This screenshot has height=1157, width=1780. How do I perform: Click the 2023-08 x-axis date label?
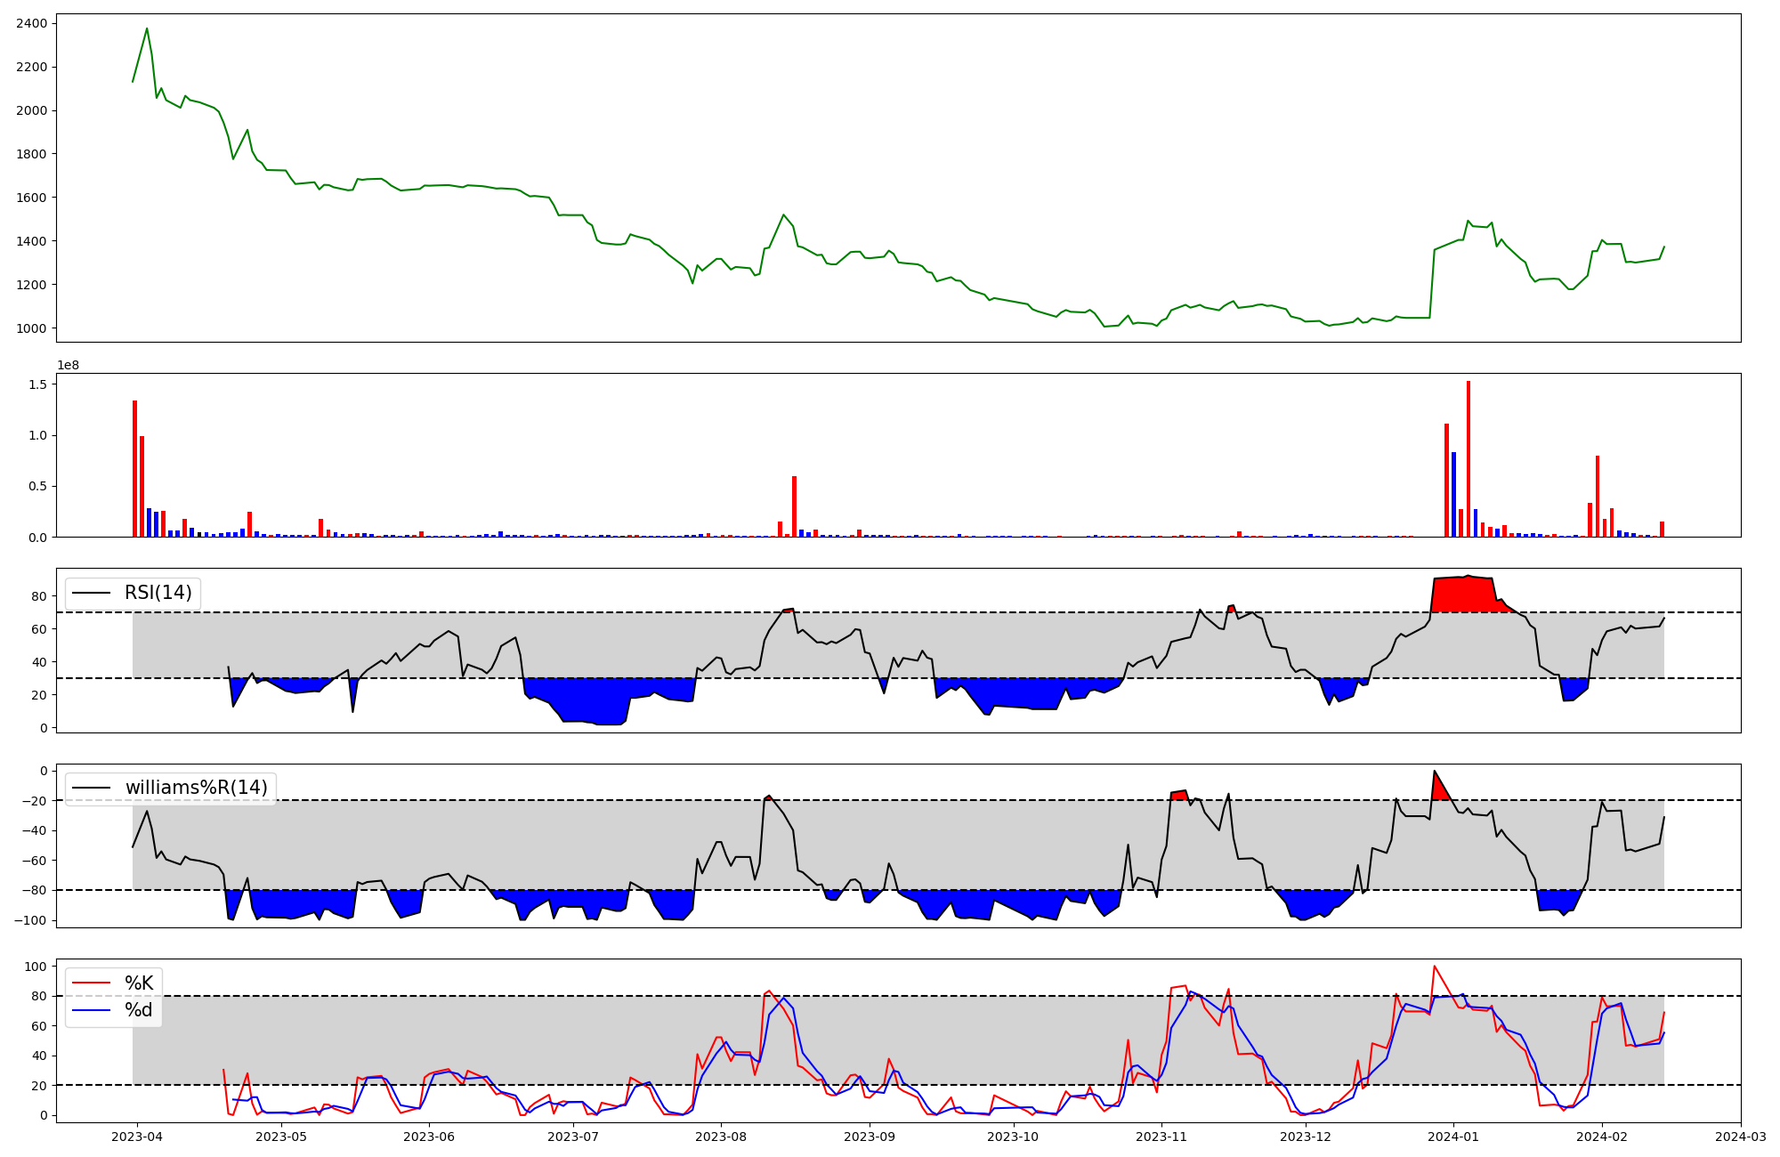[x=720, y=1137]
